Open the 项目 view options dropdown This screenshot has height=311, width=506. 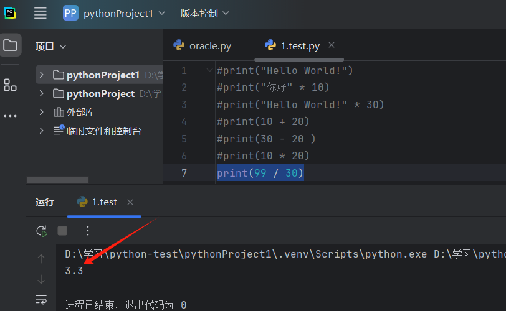click(x=51, y=46)
